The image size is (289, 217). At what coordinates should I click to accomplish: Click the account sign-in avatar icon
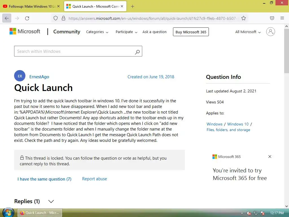click(x=270, y=32)
